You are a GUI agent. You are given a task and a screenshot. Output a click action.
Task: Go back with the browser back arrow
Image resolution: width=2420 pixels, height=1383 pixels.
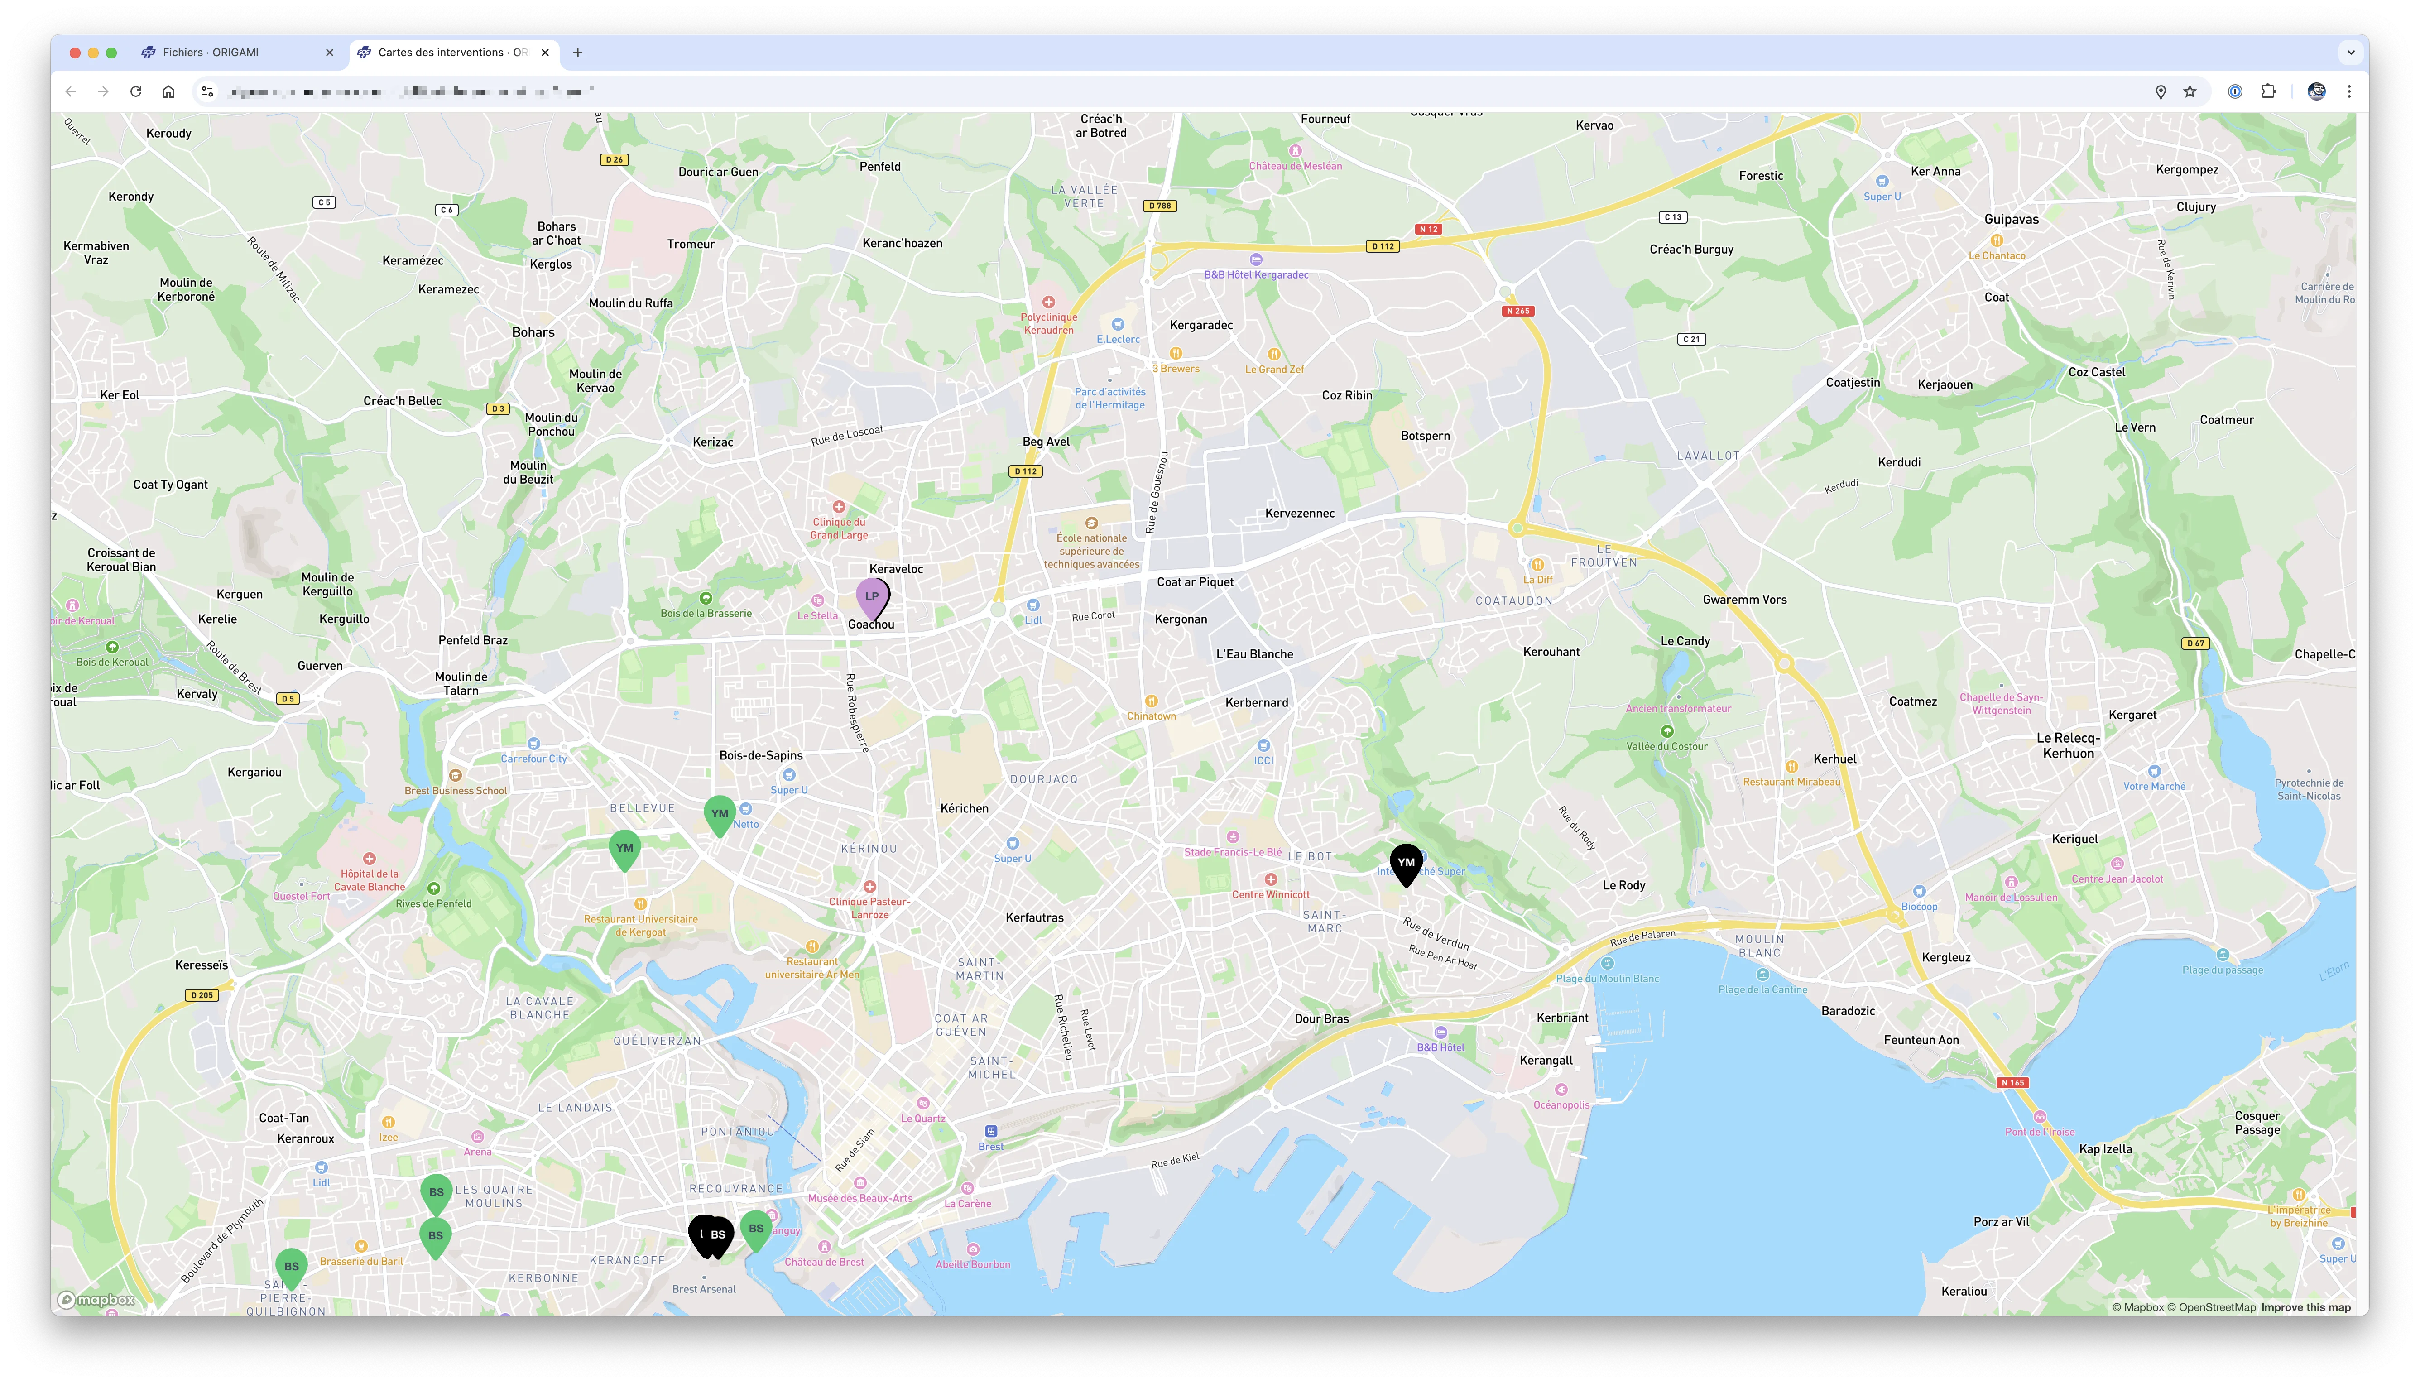(x=70, y=91)
